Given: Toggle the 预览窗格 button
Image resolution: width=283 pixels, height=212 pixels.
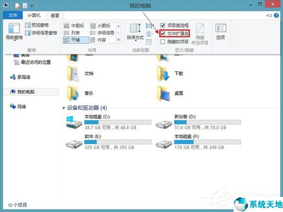Looking at the screenshot, I should tap(37, 25).
